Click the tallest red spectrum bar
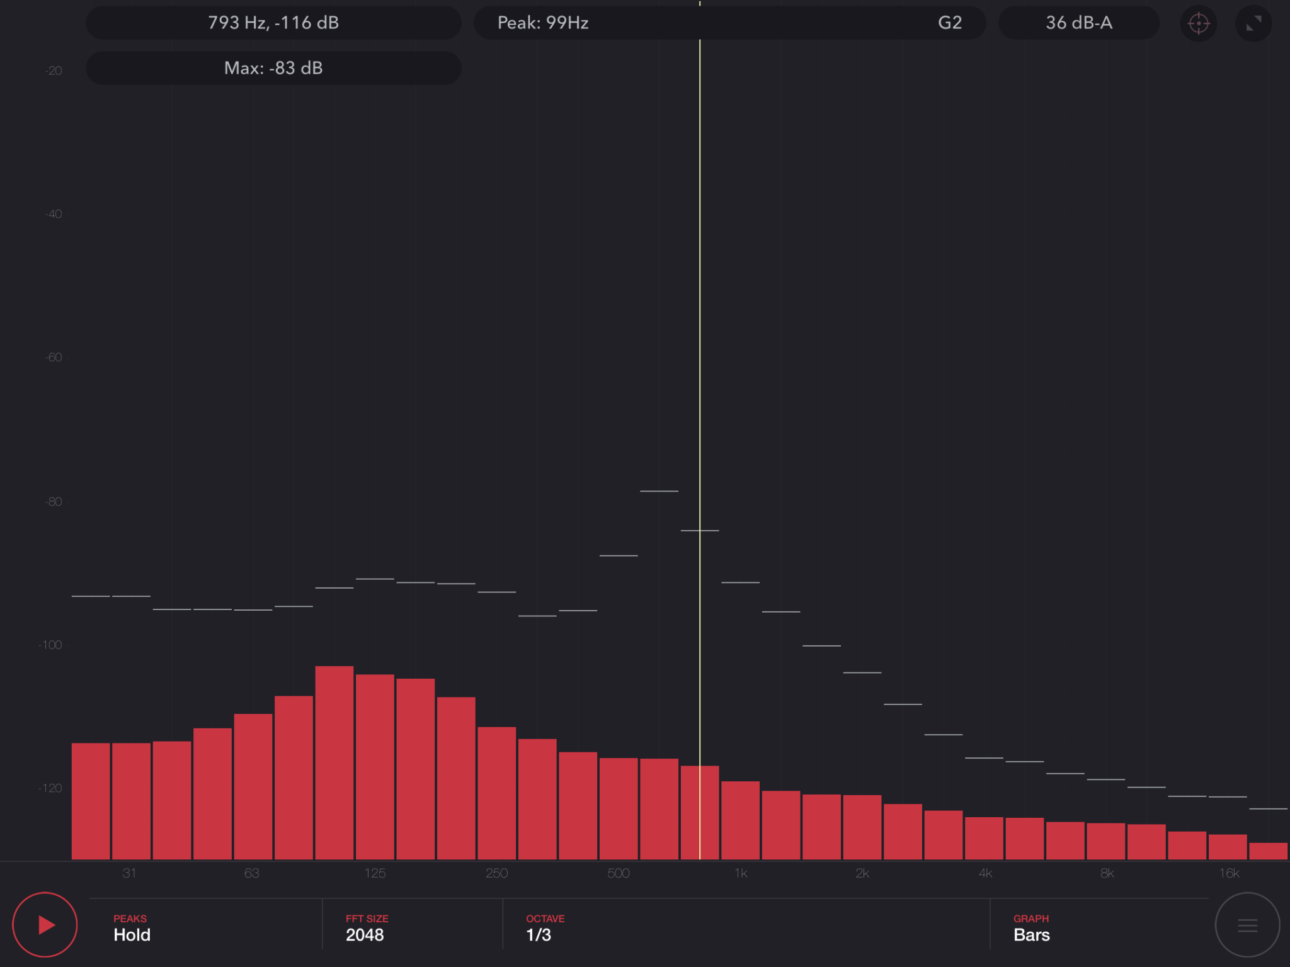 point(334,762)
